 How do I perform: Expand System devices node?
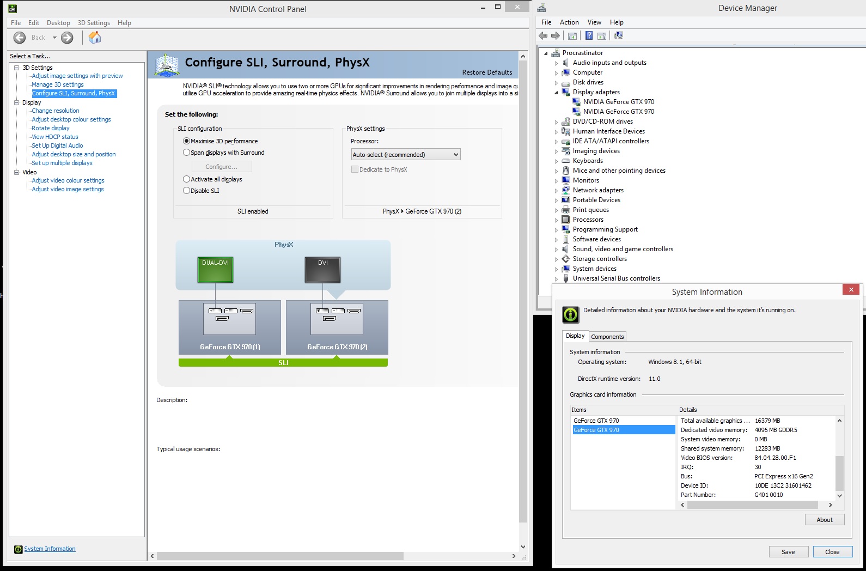pyautogui.click(x=556, y=269)
